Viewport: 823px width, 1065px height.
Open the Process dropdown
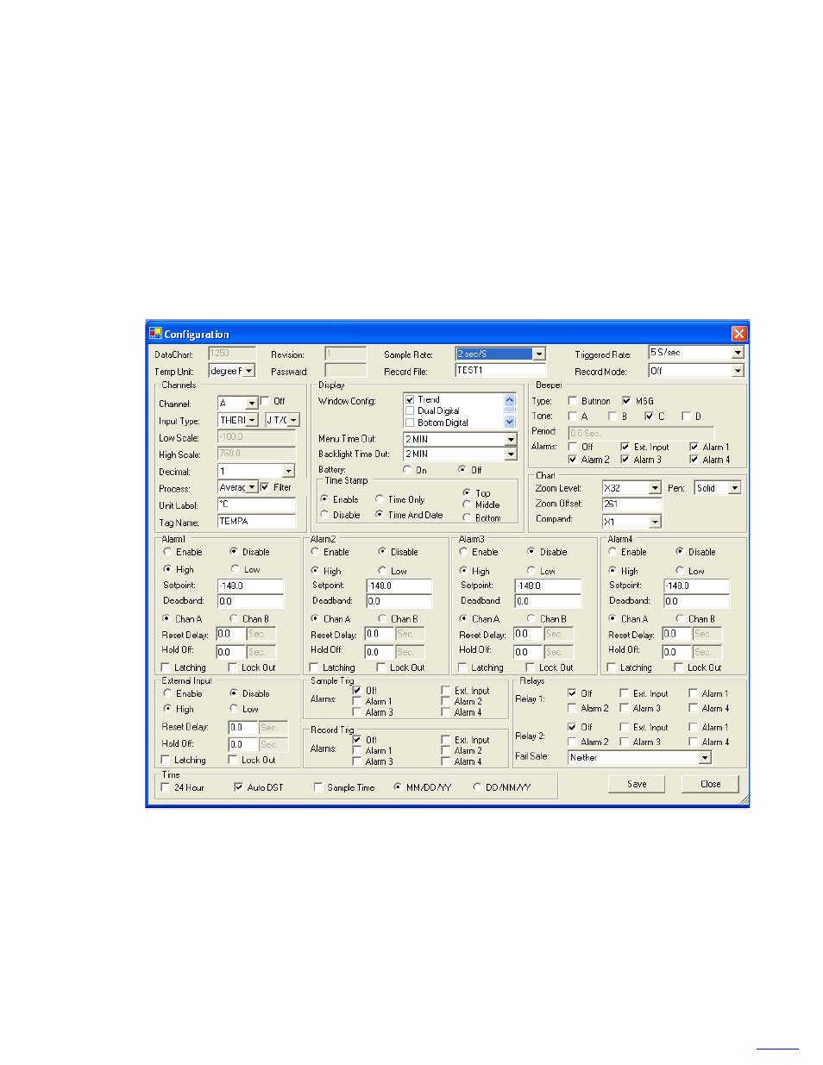252,487
